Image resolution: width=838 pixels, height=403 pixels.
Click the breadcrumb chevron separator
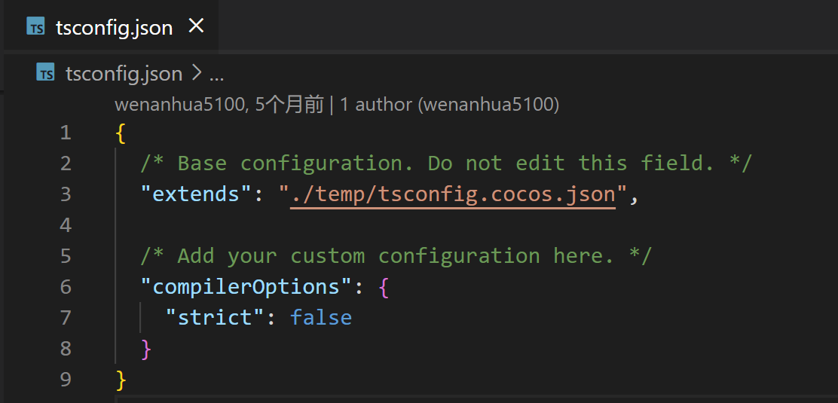coord(196,74)
